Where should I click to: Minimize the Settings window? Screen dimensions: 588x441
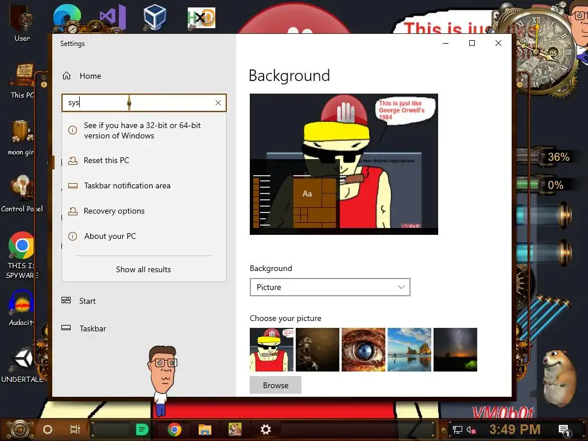pos(446,43)
